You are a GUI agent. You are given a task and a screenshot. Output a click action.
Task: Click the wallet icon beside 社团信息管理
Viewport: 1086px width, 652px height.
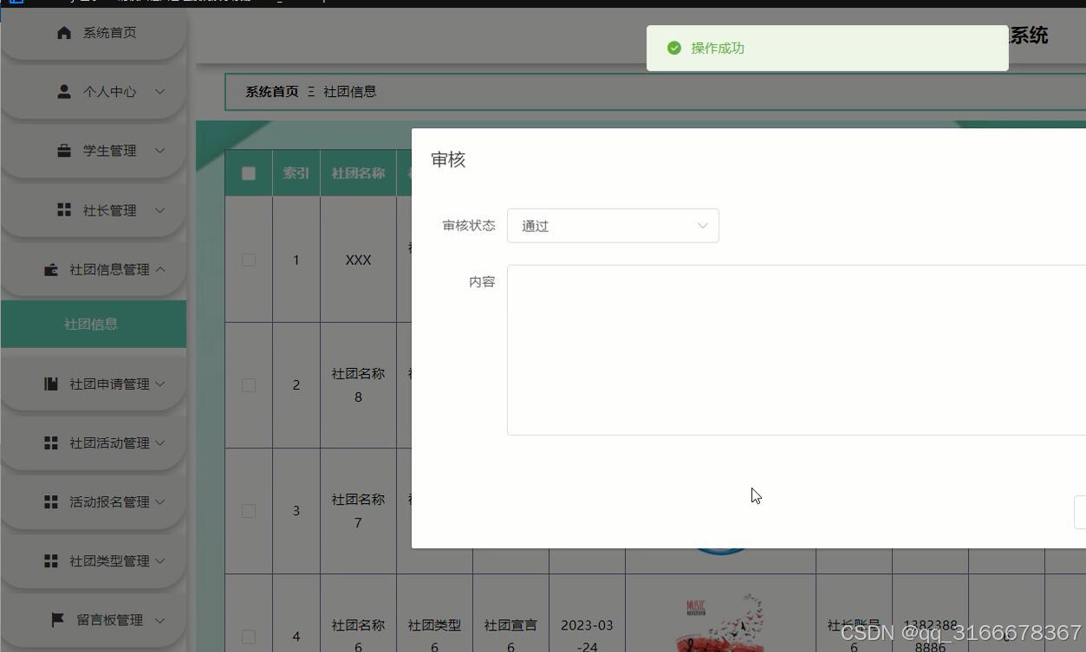pos(51,269)
